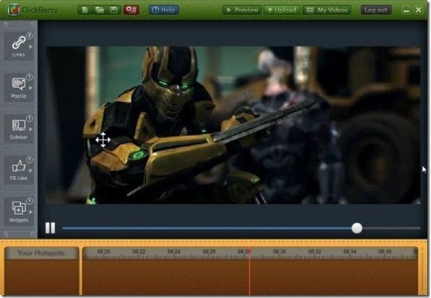Open the Widgets hotspot tool

(x=19, y=211)
